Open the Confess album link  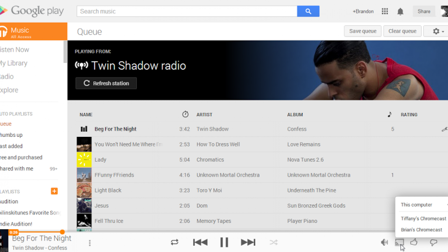[297, 129]
